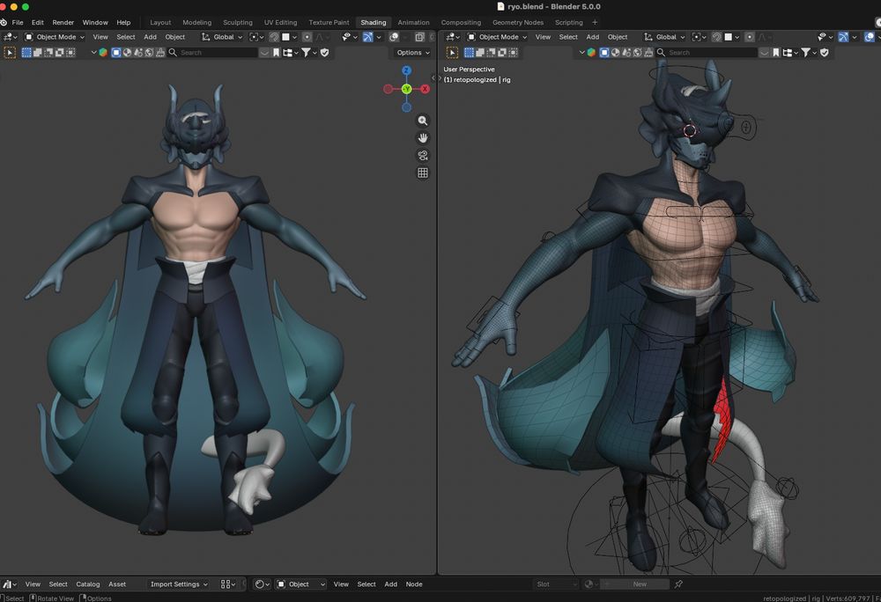The height and width of the screenshot is (602, 881).
Task: Open the Render menu
Action: (63, 22)
